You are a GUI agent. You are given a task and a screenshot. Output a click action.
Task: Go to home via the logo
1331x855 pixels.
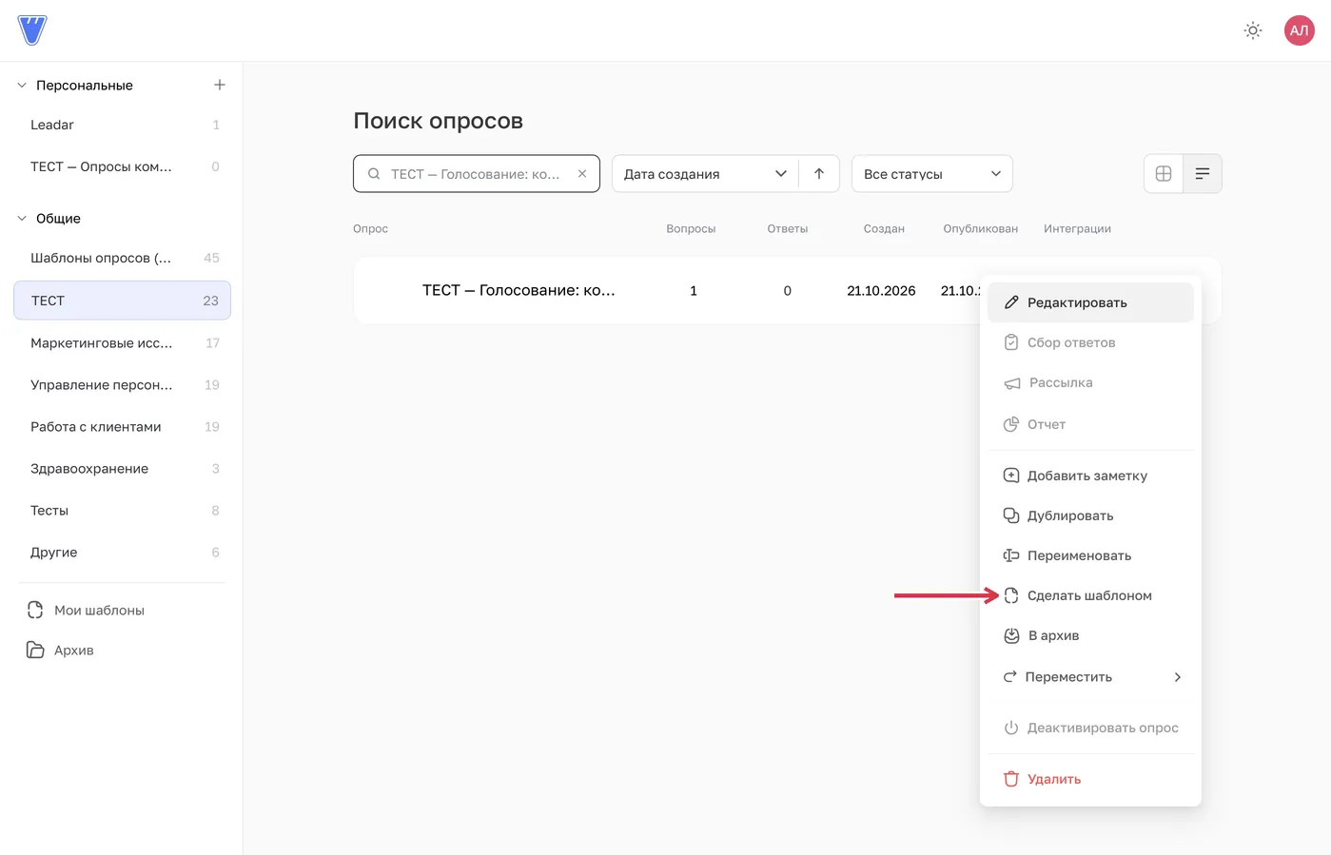[32, 30]
